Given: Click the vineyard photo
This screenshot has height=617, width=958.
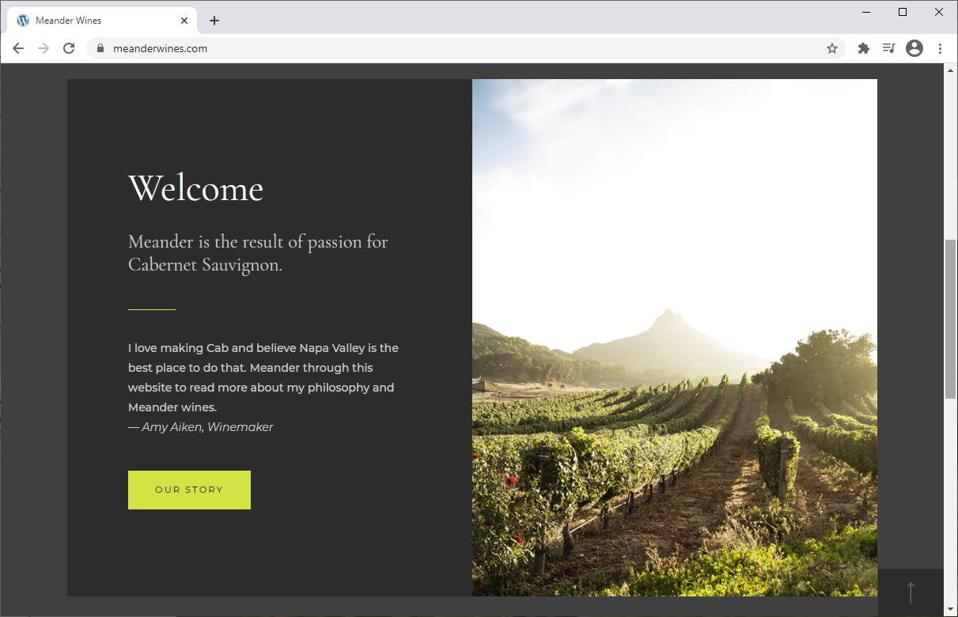Looking at the screenshot, I should [675, 338].
